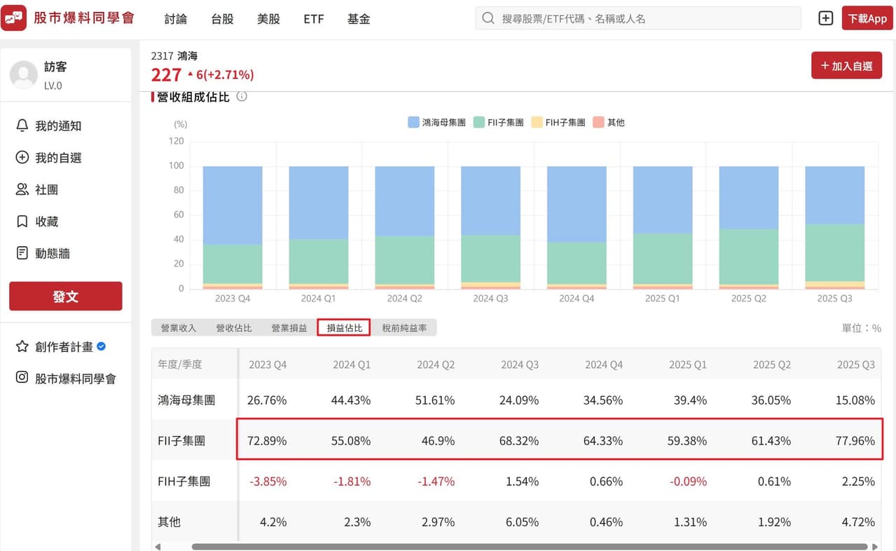
Task: Open the 台股 menu
Action: pos(222,19)
